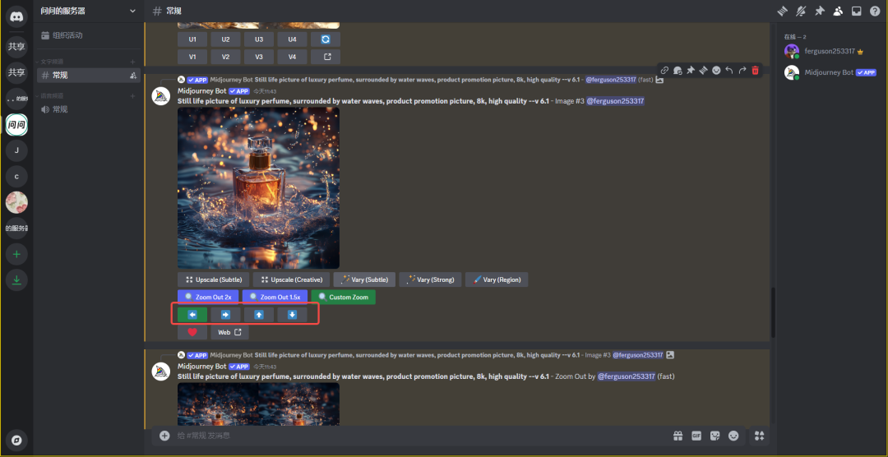This screenshot has width=888, height=457.
Task: Click the blue refresh reroll button
Action: (x=326, y=39)
